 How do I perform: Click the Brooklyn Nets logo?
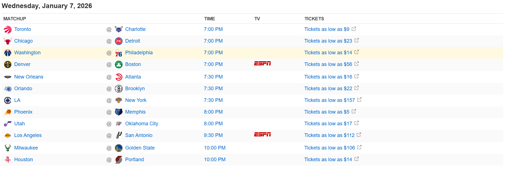(x=119, y=89)
